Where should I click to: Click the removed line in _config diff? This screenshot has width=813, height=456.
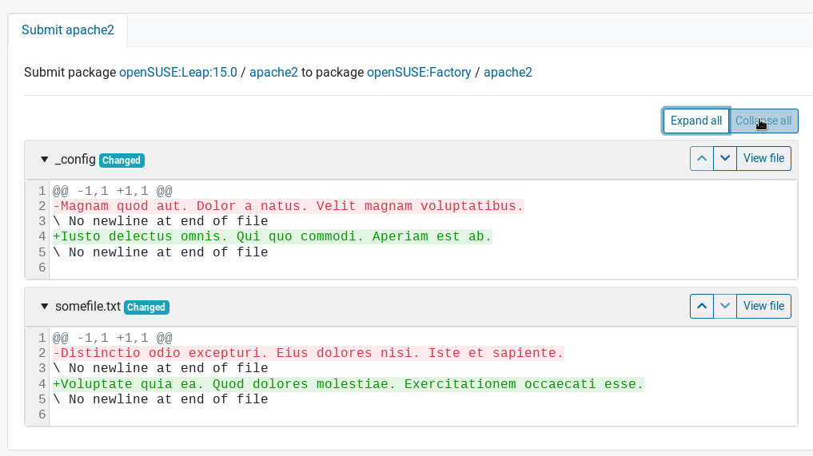click(x=288, y=206)
